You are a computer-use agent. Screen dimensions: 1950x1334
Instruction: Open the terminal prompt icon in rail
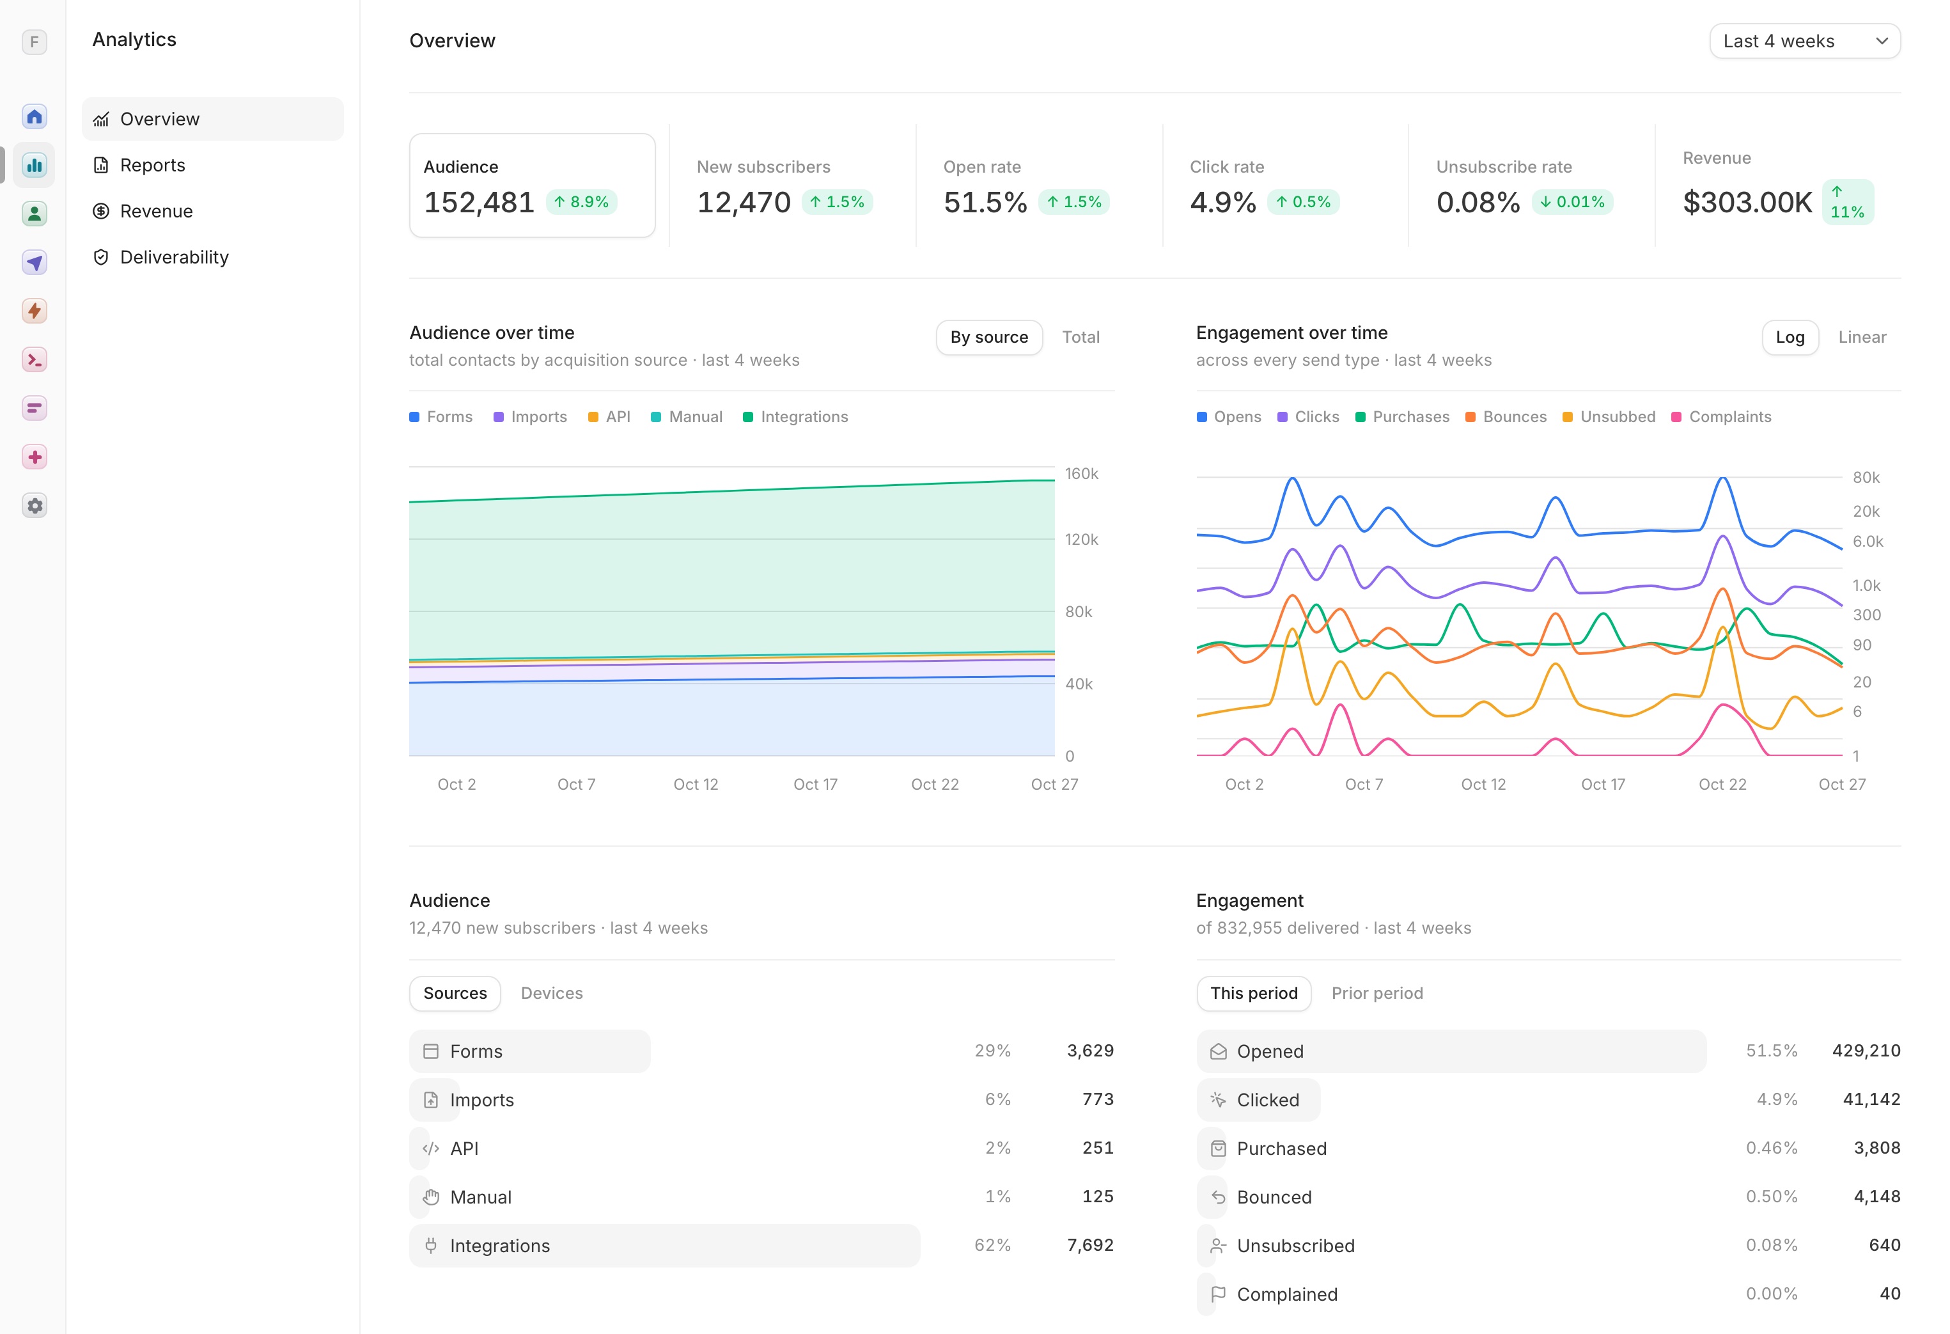point(35,360)
